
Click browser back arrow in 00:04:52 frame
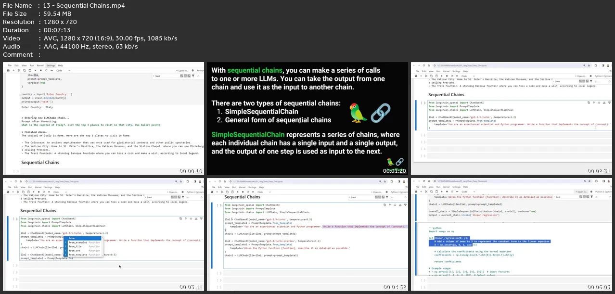tap(209, 181)
